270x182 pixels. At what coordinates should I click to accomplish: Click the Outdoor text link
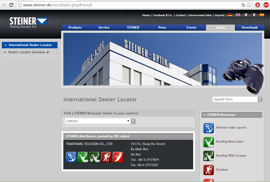click(222, 170)
